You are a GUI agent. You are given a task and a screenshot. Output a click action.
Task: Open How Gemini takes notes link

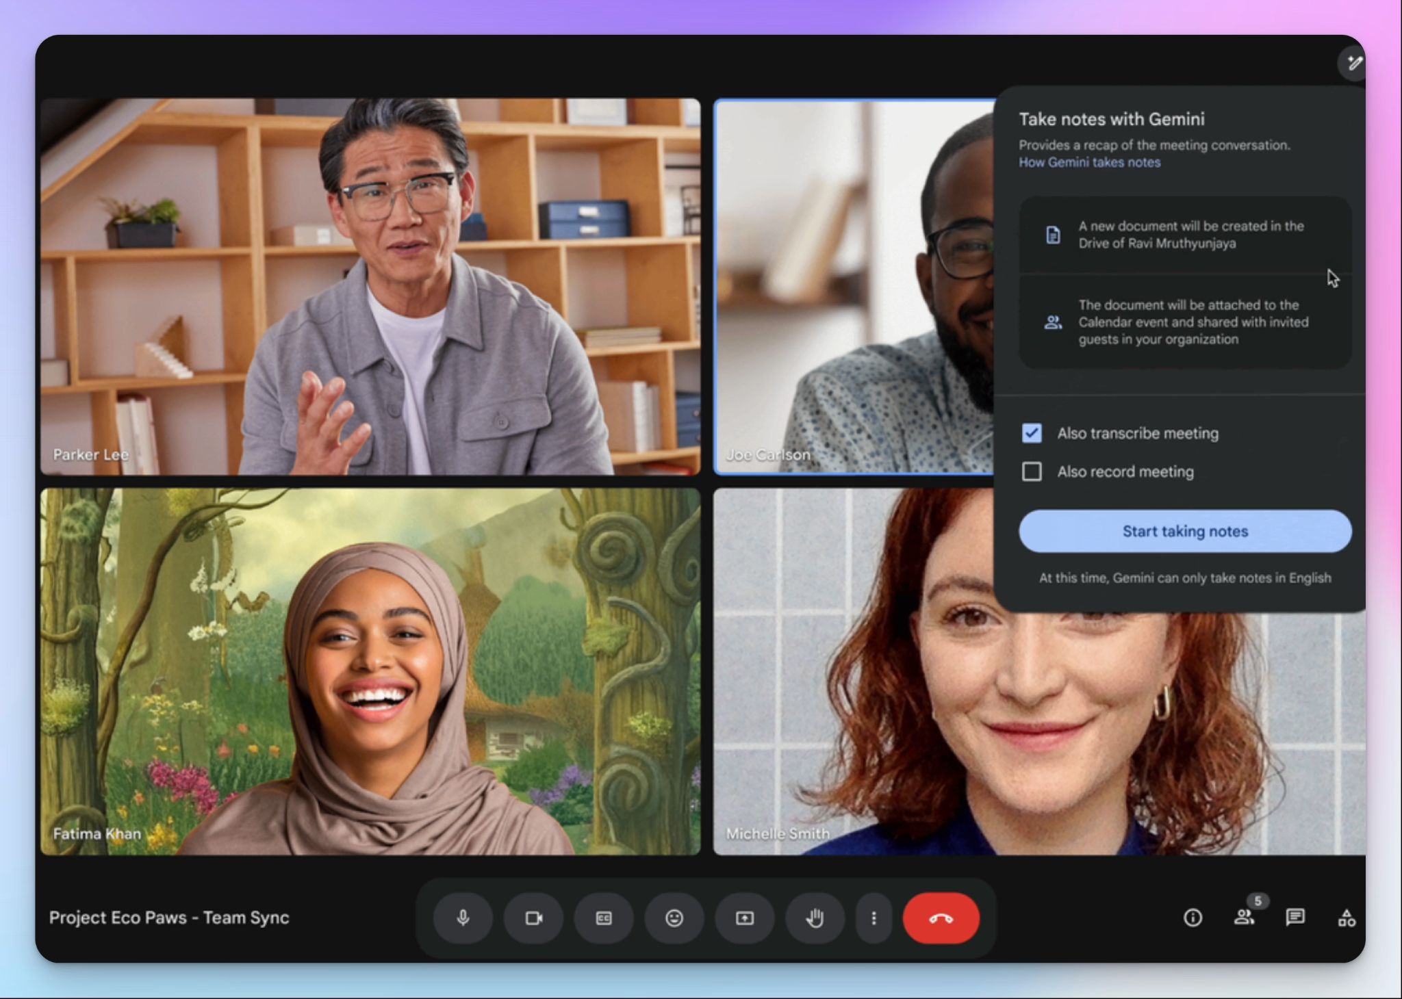pyautogui.click(x=1089, y=162)
